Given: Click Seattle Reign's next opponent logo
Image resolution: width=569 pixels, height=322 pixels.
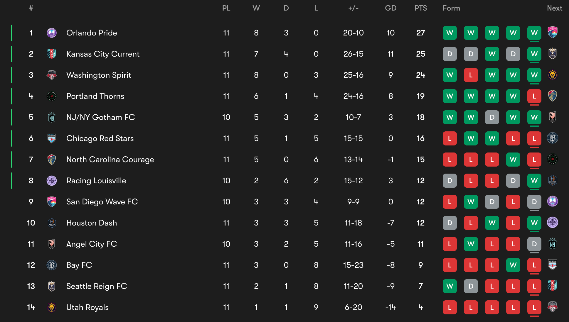Looking at the screenshot, I should (x=553, y=286).
